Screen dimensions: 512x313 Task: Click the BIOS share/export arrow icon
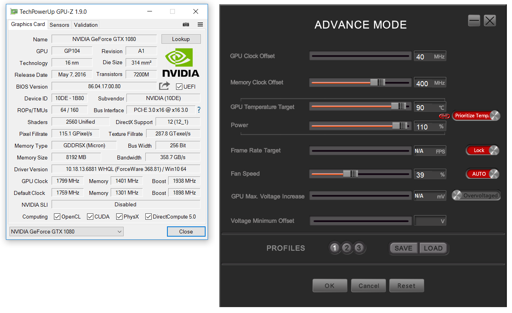tap(164, 86)
